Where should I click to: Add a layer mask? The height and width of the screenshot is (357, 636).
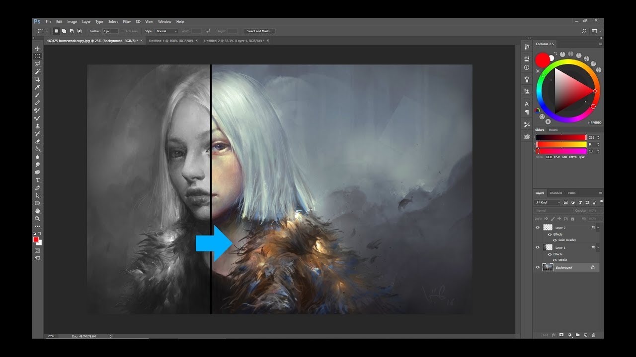(x=561, y=335)
